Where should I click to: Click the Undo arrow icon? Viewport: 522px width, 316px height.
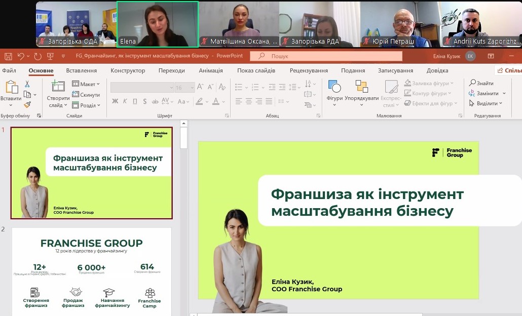tap(20, 56)
